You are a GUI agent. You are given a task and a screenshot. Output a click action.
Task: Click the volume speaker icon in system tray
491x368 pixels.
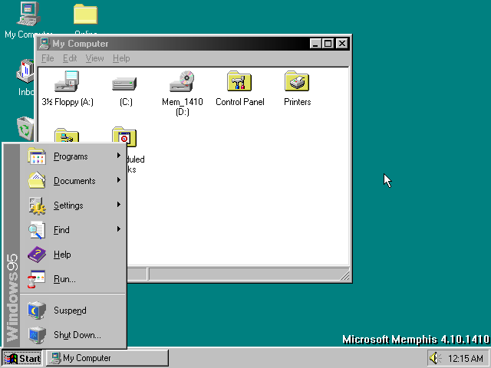435,358
